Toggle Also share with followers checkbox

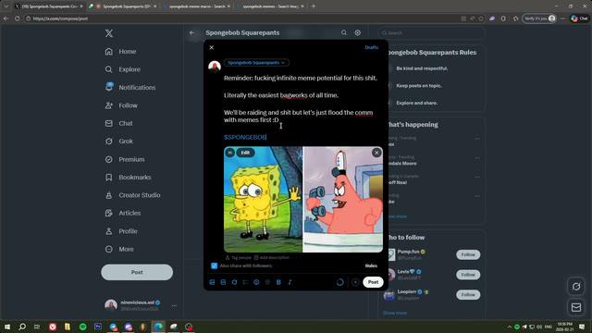point(214,265)
